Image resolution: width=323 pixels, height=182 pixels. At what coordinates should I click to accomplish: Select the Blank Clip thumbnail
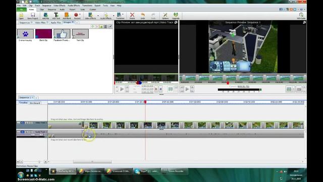(43, 34)
